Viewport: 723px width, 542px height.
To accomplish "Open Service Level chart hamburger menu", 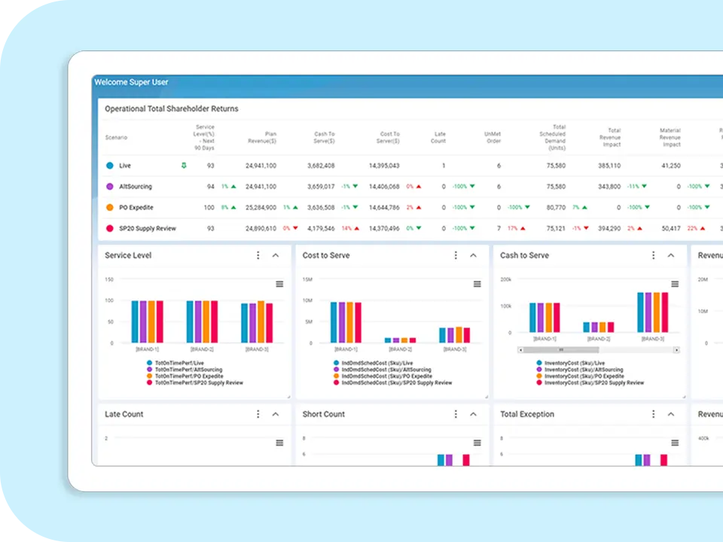I will pos(279,284).
